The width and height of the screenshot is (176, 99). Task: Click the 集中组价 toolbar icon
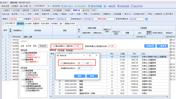point(63,6)
